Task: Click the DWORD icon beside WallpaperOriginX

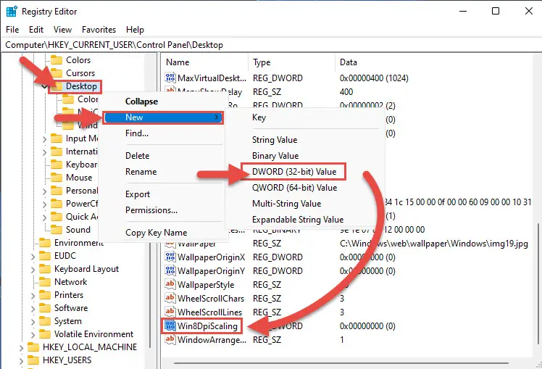Action: [x=170, y=257]
